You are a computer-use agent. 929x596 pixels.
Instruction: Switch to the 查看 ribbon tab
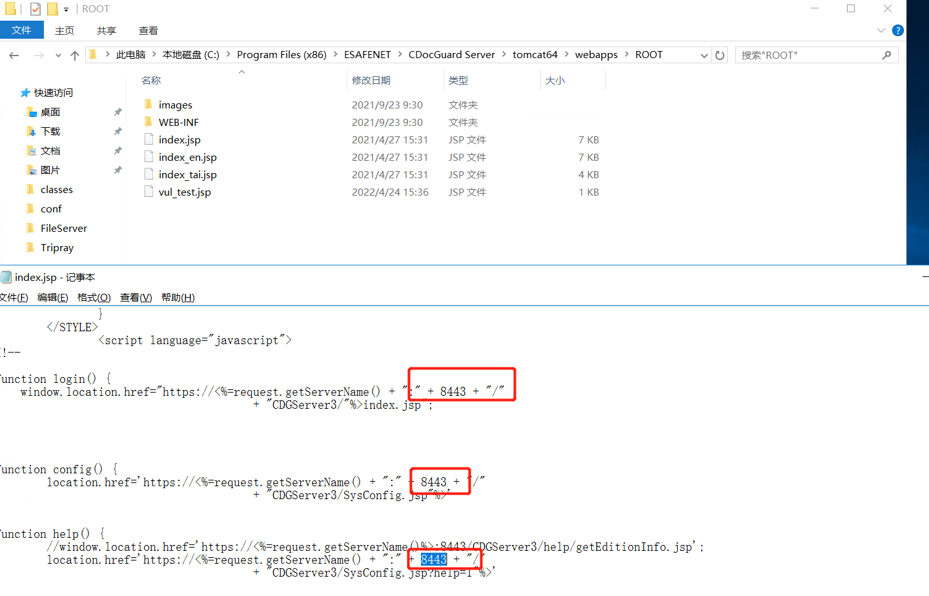pyautogui.click(x=148, y=31)
